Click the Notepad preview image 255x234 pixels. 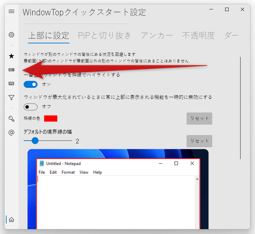coord(118,189)
